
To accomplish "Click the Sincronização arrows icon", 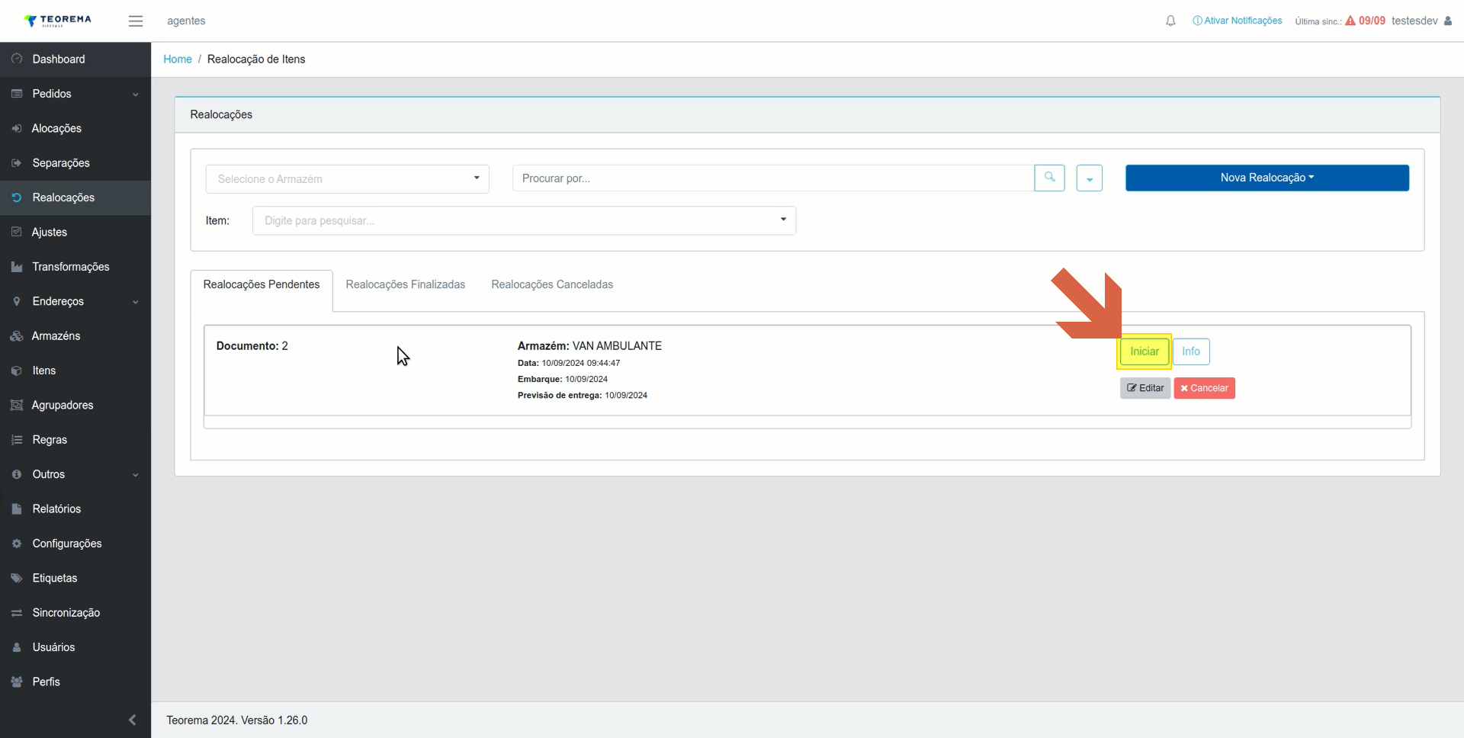I will (x=17, y=613).
